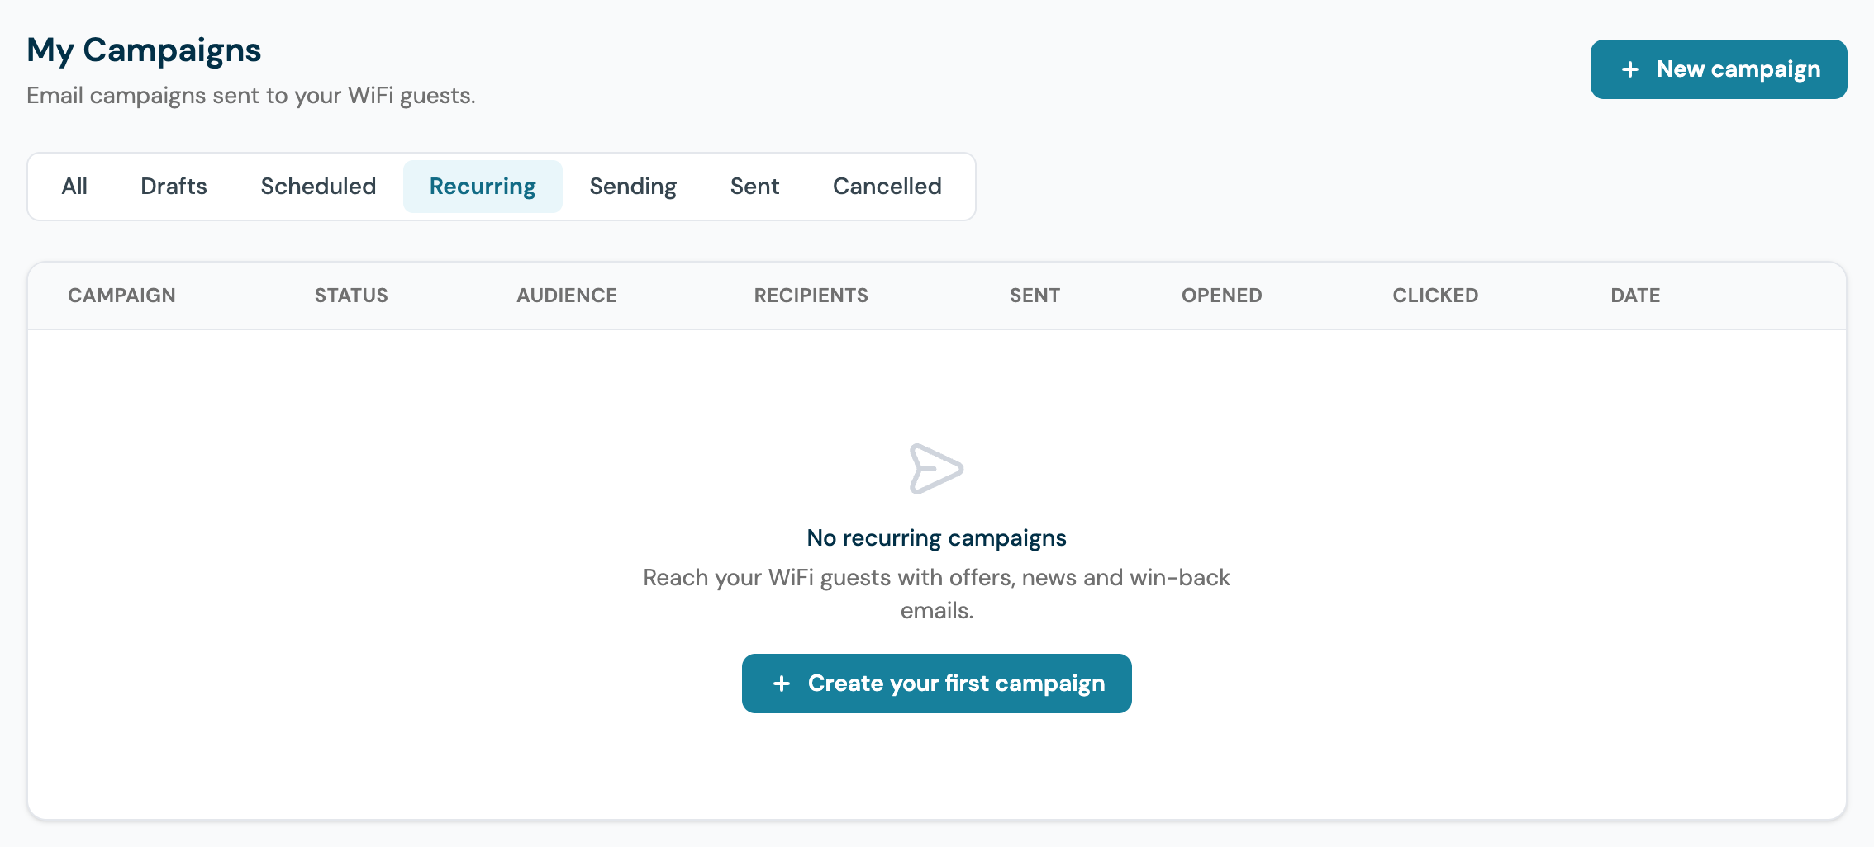Click the plus icon in Create your first campaign
The image size is (1874, 847).
click(x=781, y=684)
